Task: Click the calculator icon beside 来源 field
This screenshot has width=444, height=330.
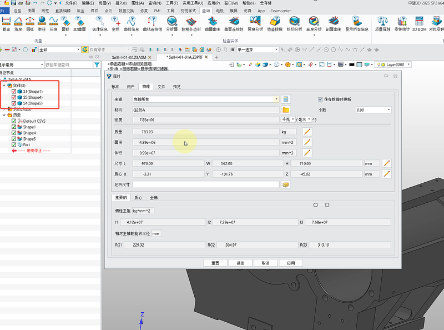Action: 286,99
